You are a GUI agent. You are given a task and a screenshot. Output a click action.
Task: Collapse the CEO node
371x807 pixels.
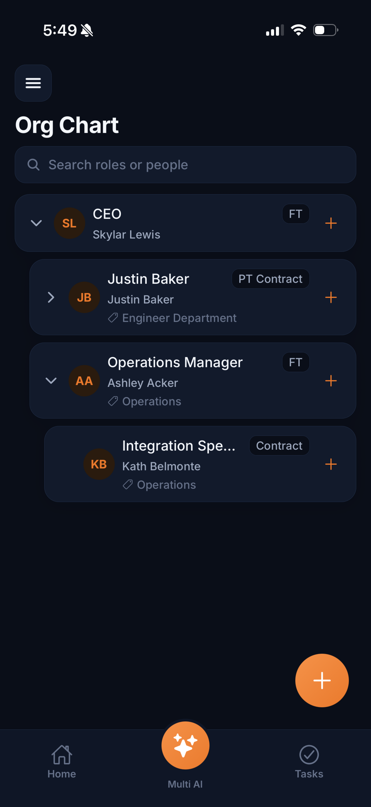coord(36,223)
